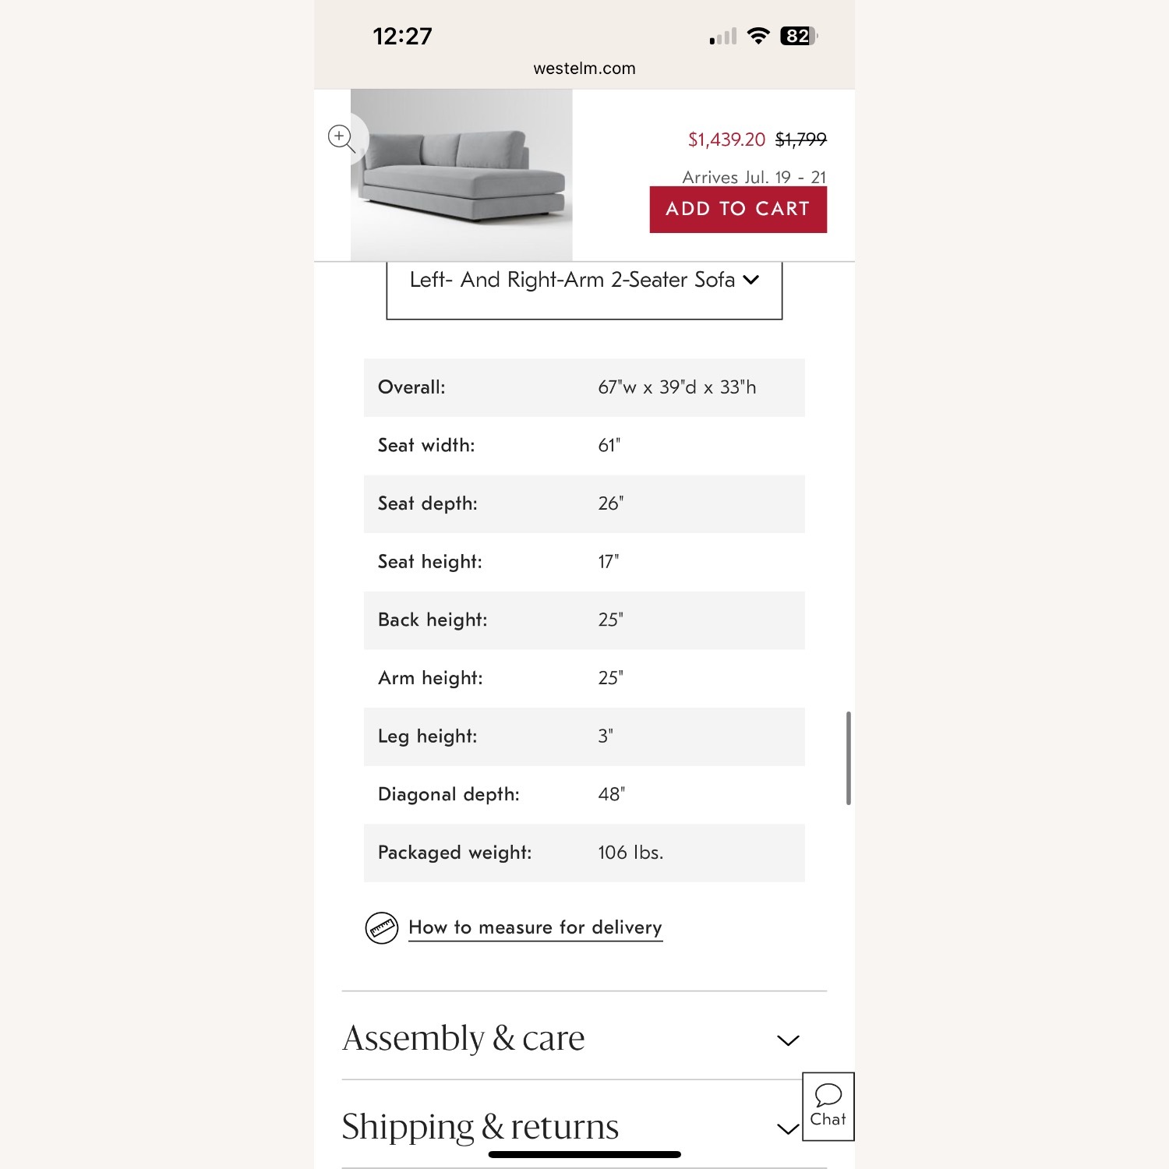Tap the westelm.com address bar
1169x1169 pixels.
pyautogui.click(x=584, y=69)
